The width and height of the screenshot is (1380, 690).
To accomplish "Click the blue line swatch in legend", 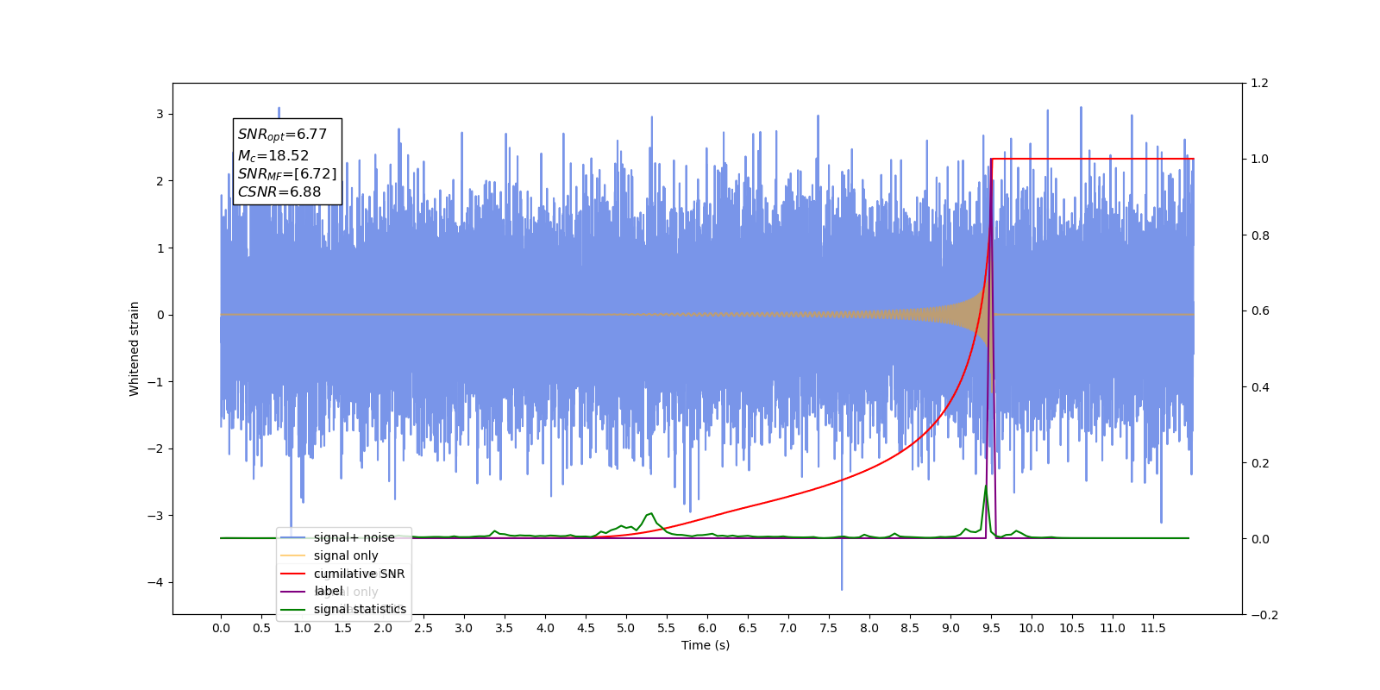I will tap(293, 537).
